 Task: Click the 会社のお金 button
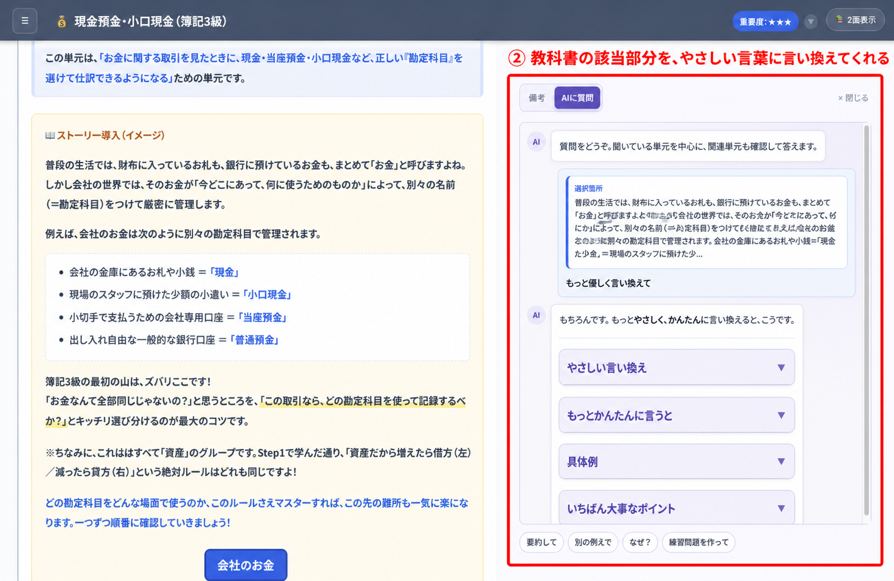pos(246,565)
